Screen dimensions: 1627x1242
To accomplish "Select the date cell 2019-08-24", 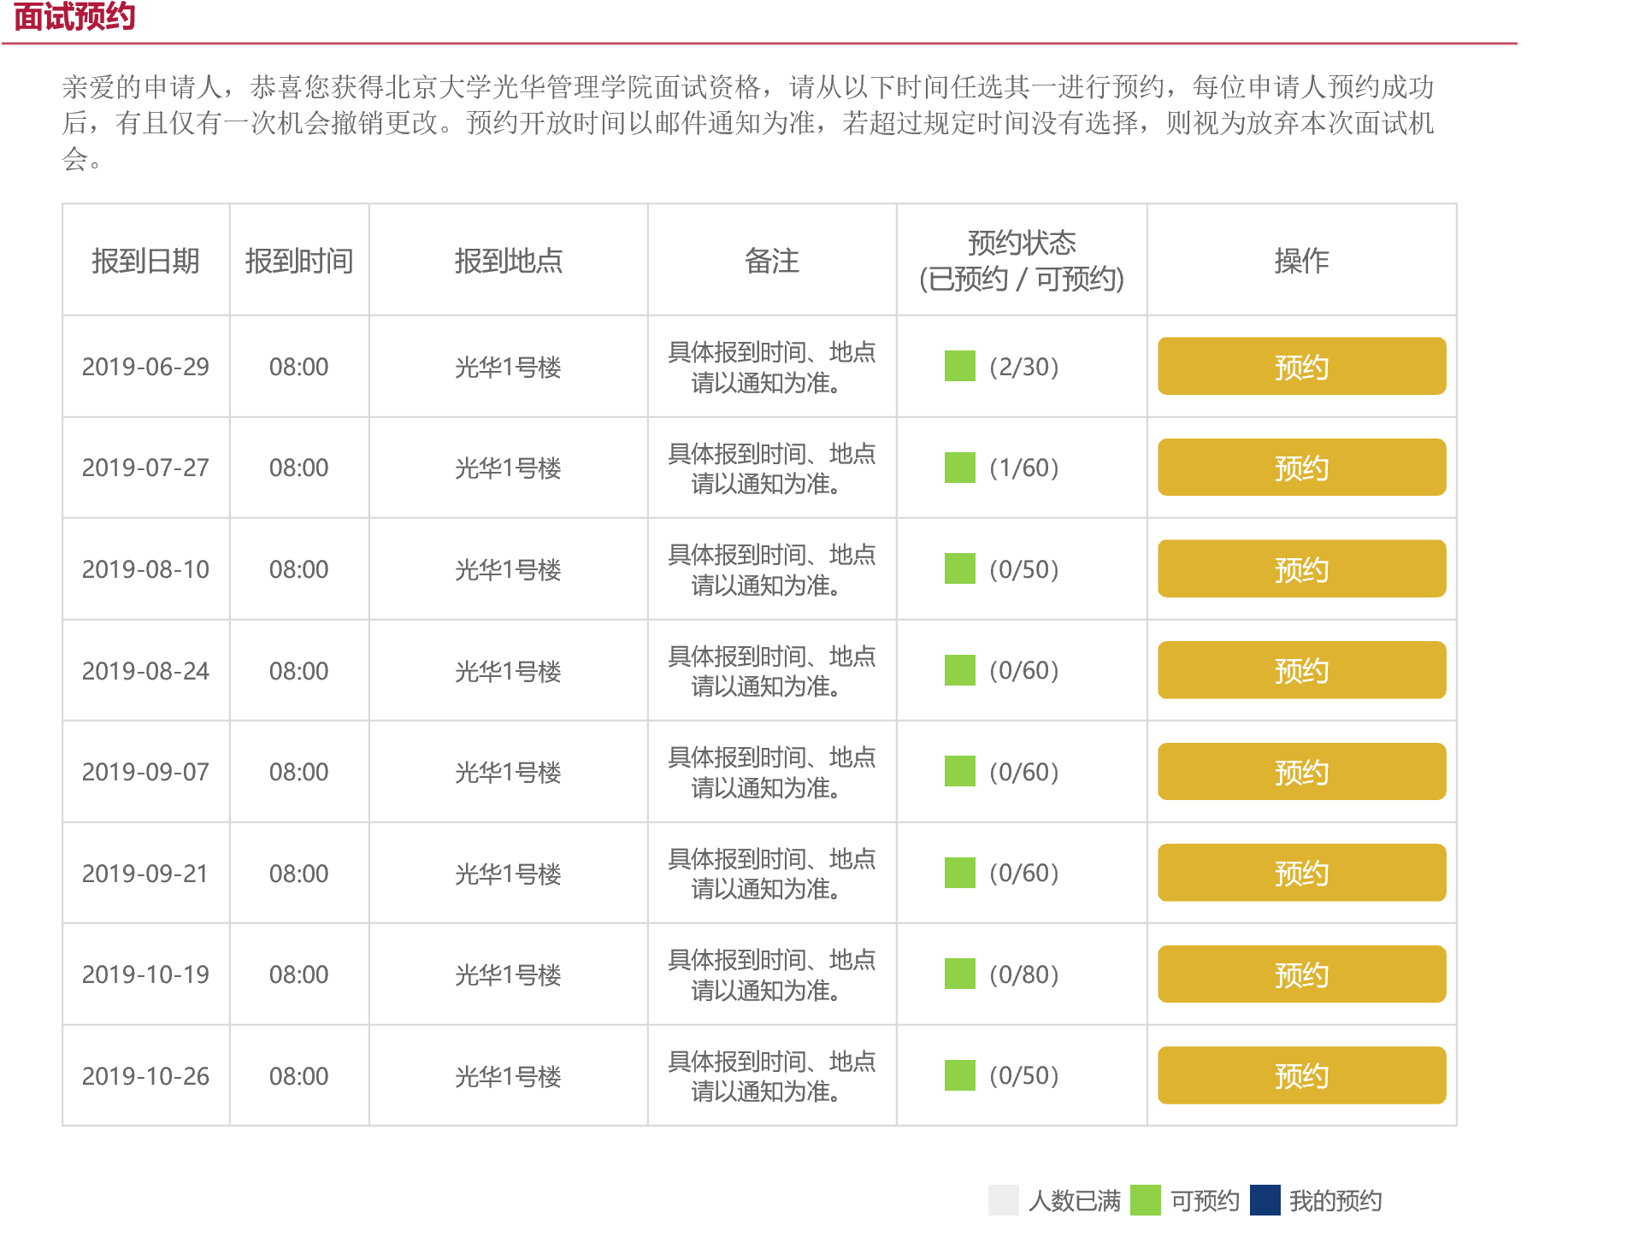I will pyautogui.click(x=145, y=671).
